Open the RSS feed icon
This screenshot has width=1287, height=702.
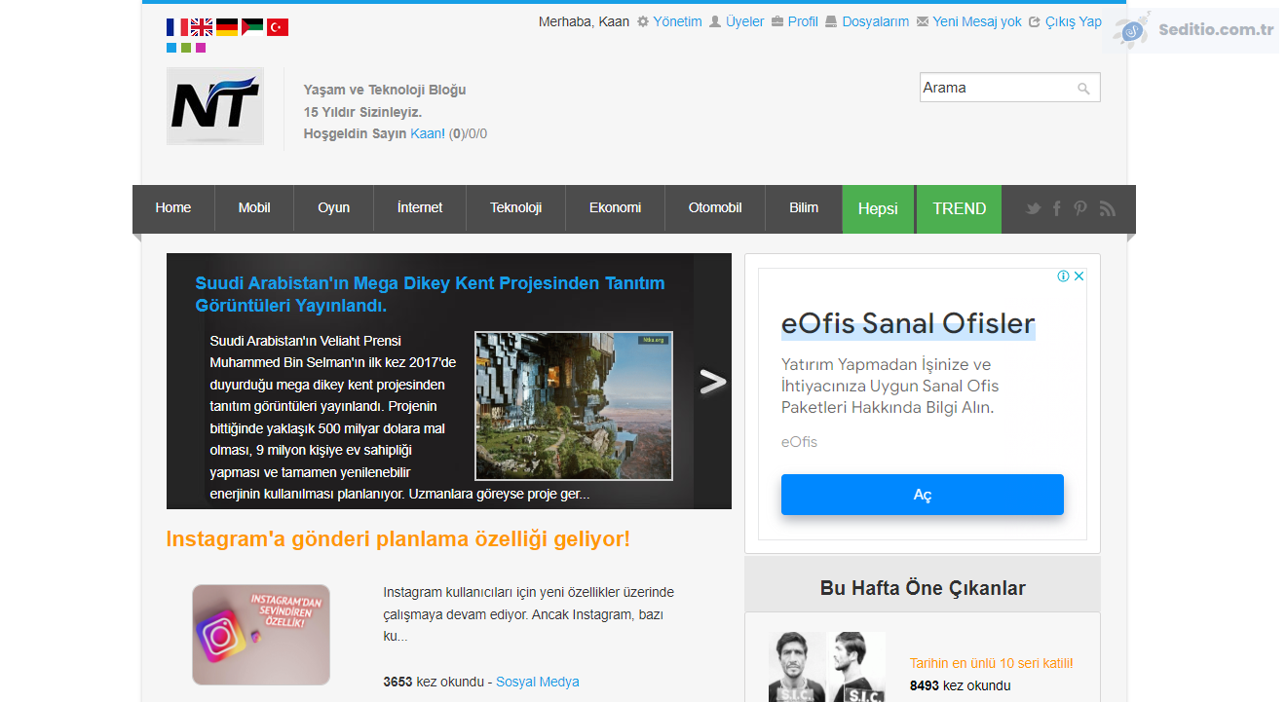(1107, 208)
